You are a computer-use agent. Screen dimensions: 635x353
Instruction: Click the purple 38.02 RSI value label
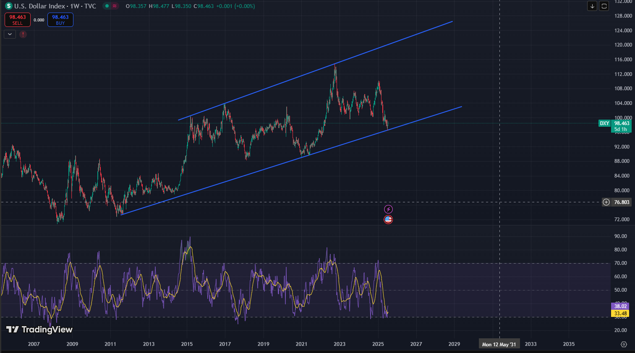click(620, 306)
